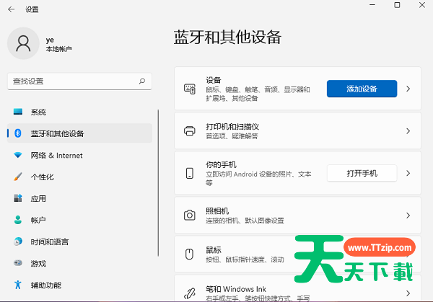
Task: Click the search magnifier icon
Action: (x=142, y=81)
